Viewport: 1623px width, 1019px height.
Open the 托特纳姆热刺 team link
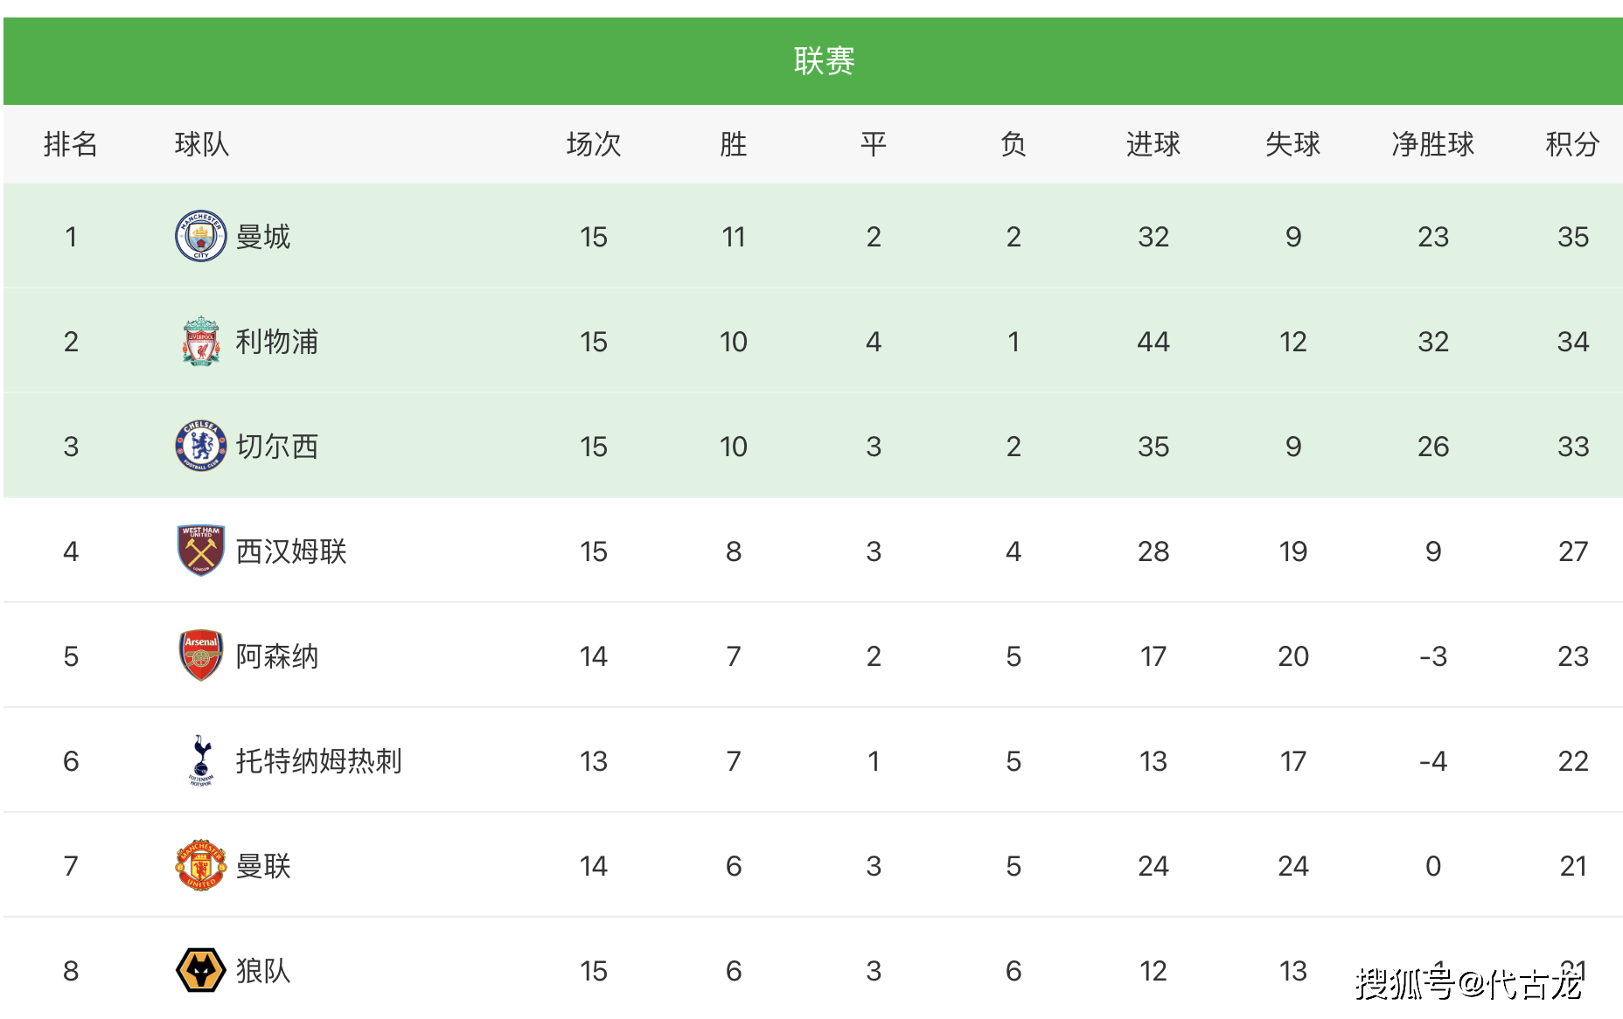tap(319, 761)
